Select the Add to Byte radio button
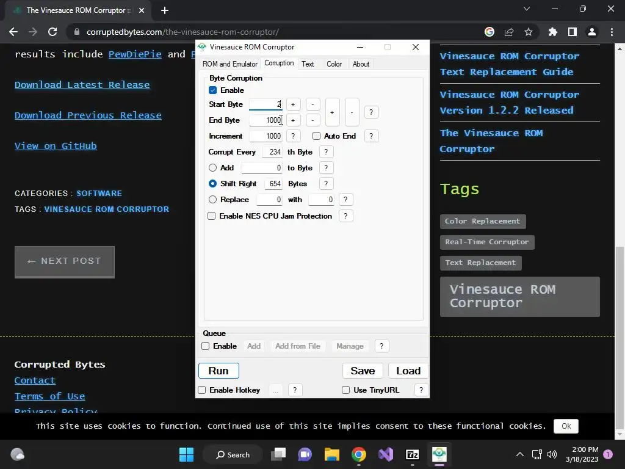This screenshot has height=469, width=625. click(213, 168)
